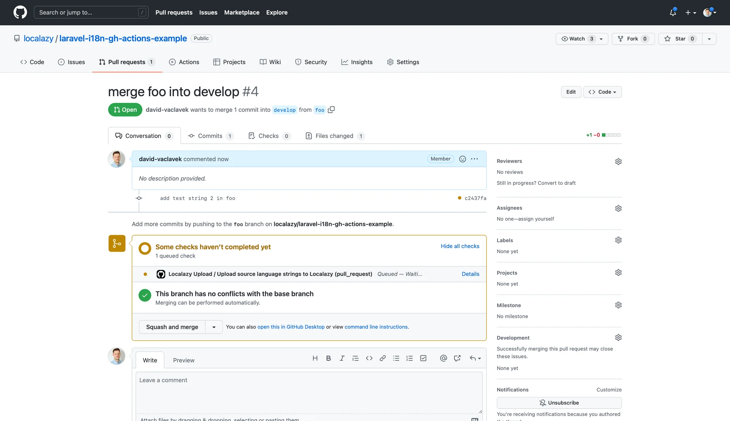Open the Code dropdown beside Edit
The height and width of the screenshot is (421, 730).
coord(602,92)
